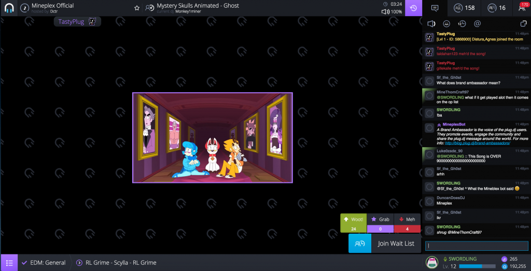Click the XP icon showing 192,255
The height and width of the screenshot is (271, 531).
click(504, 267)
